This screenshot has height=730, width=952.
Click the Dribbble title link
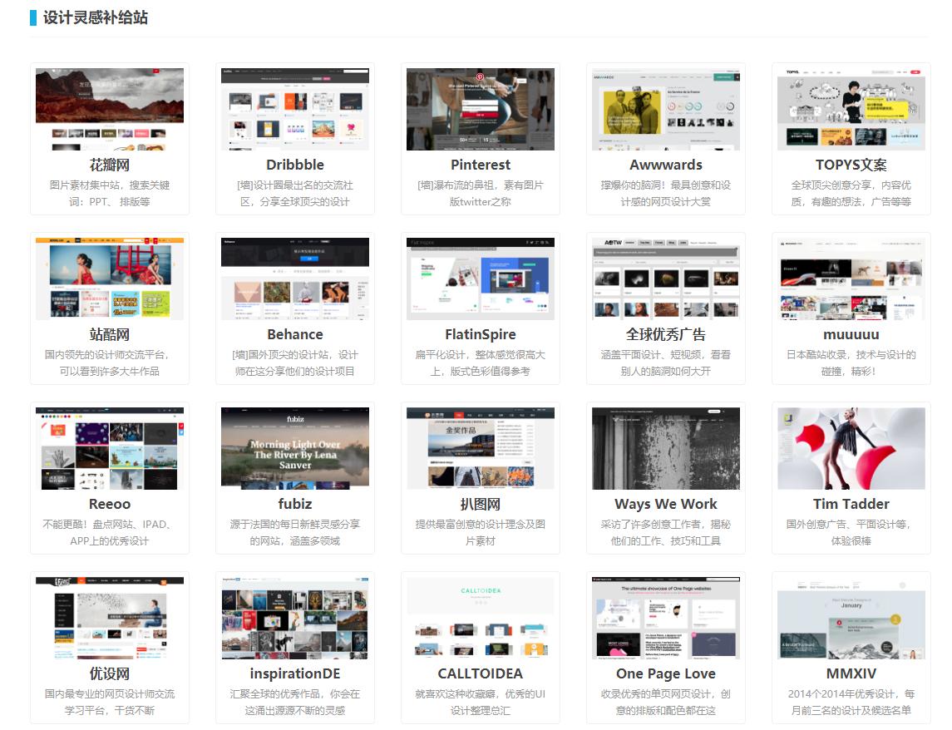pos(295,165)
